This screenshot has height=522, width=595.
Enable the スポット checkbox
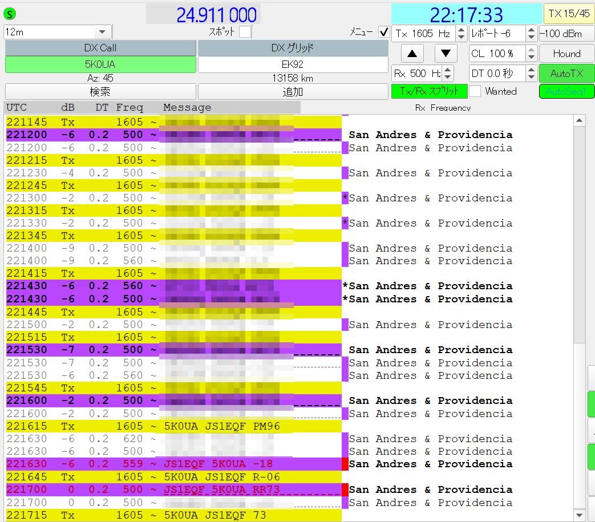coord(245,32)
